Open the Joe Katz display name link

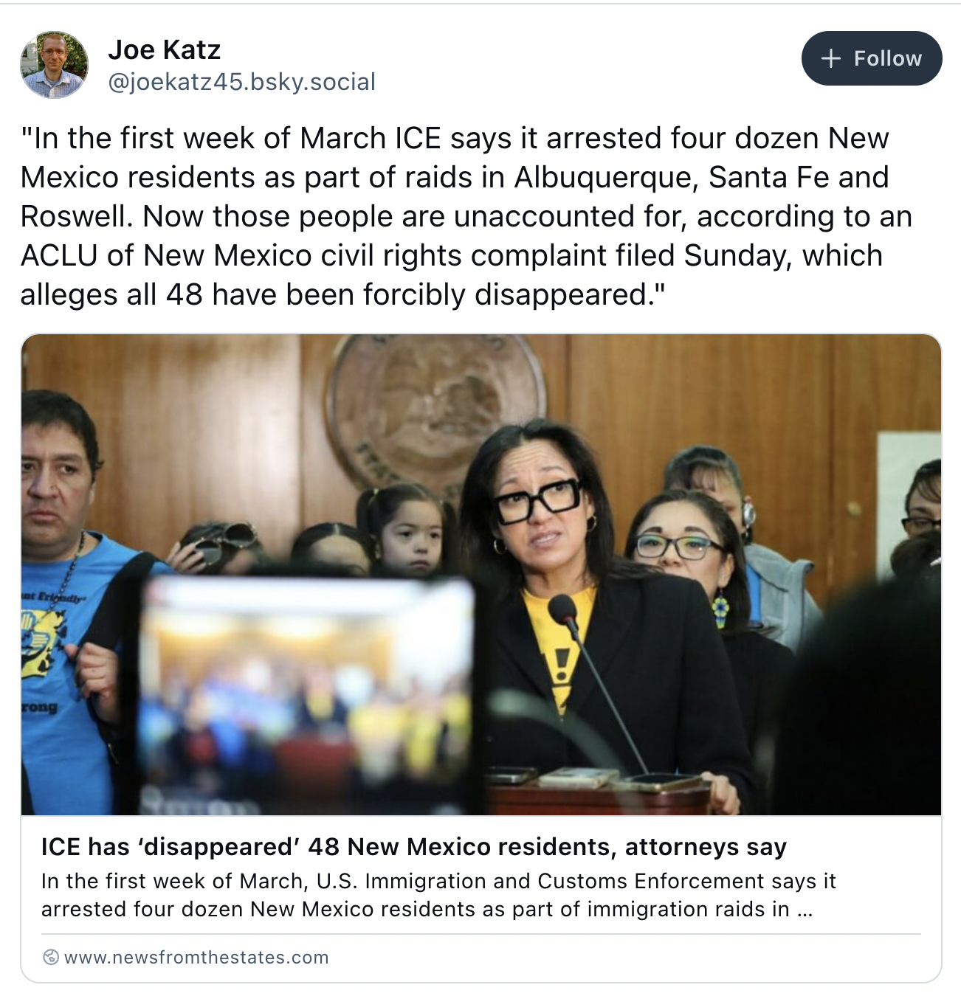coord(164,49)
